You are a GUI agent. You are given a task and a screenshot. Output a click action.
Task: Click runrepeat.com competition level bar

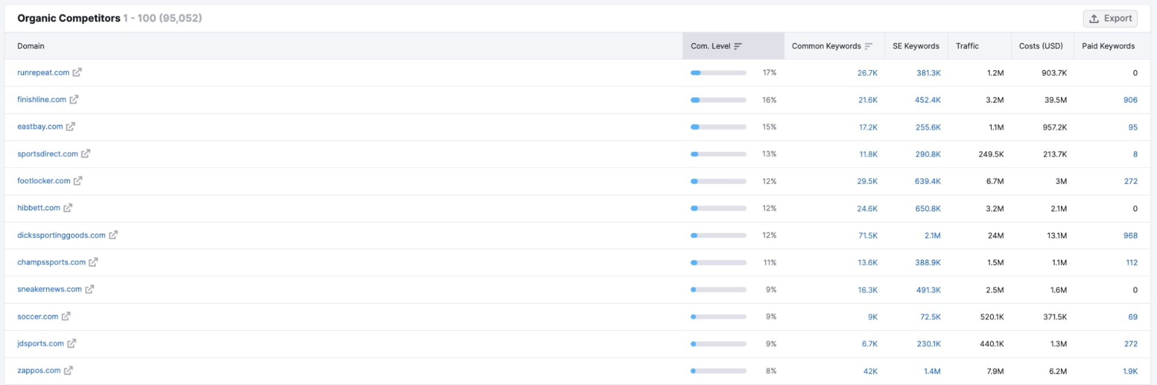718,73
